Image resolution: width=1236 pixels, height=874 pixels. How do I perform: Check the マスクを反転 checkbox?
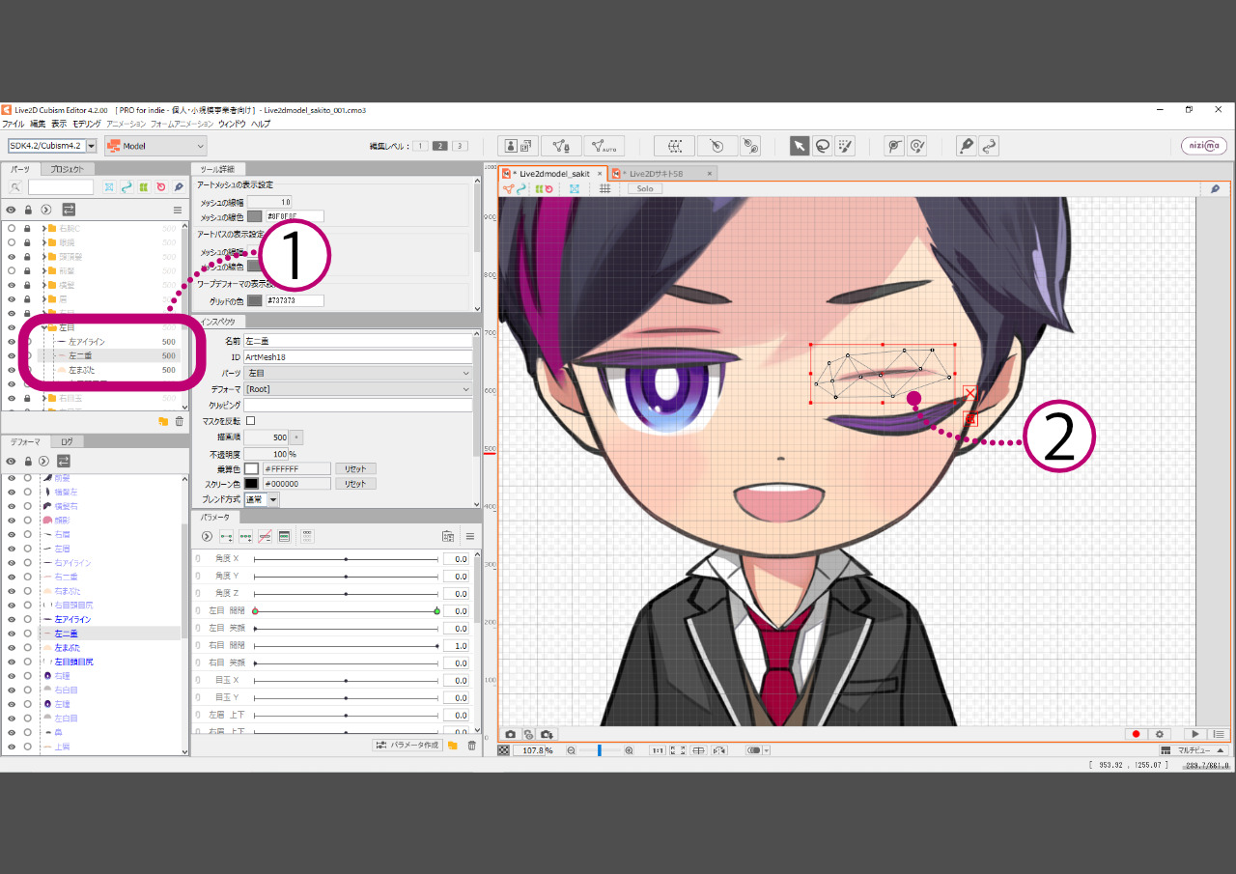tap(251, 421)
